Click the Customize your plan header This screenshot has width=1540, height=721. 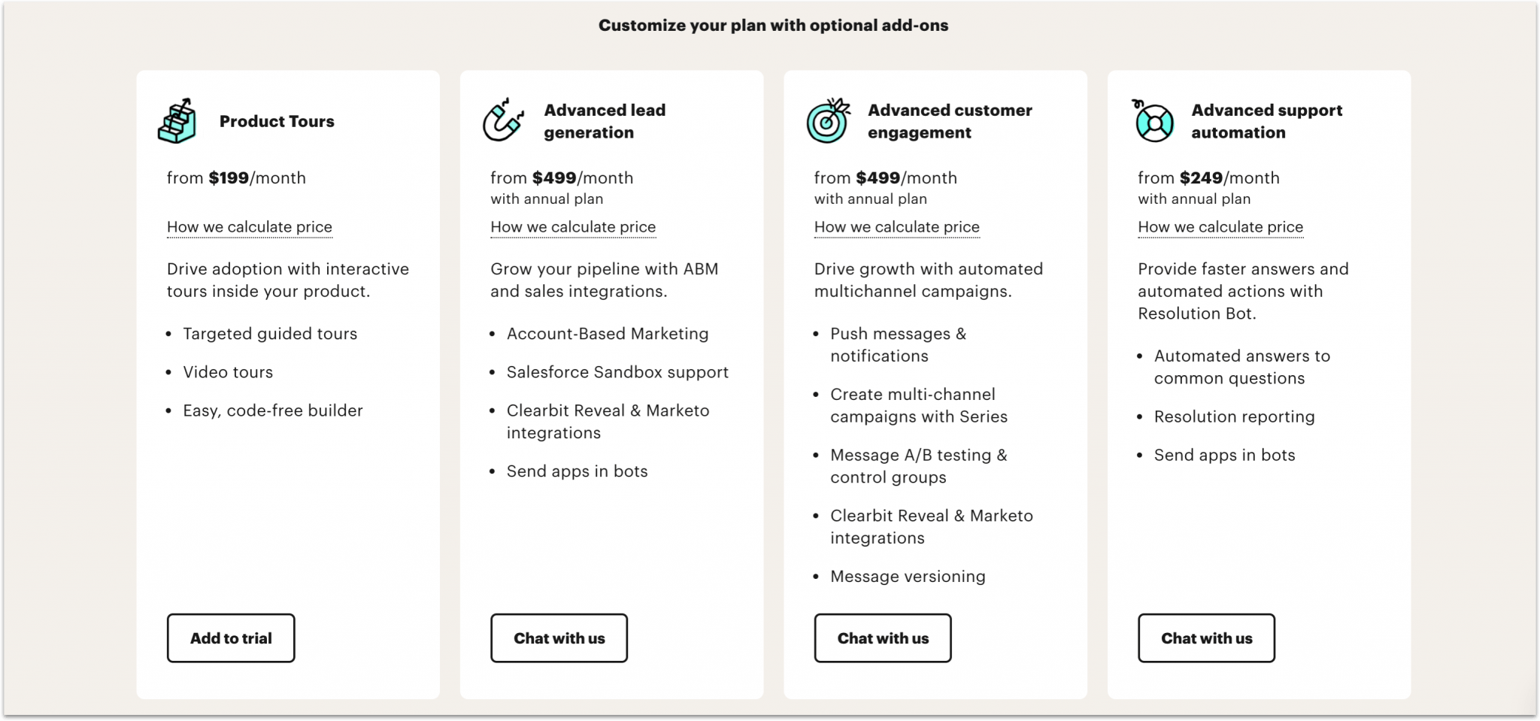(x=772, y=25)
